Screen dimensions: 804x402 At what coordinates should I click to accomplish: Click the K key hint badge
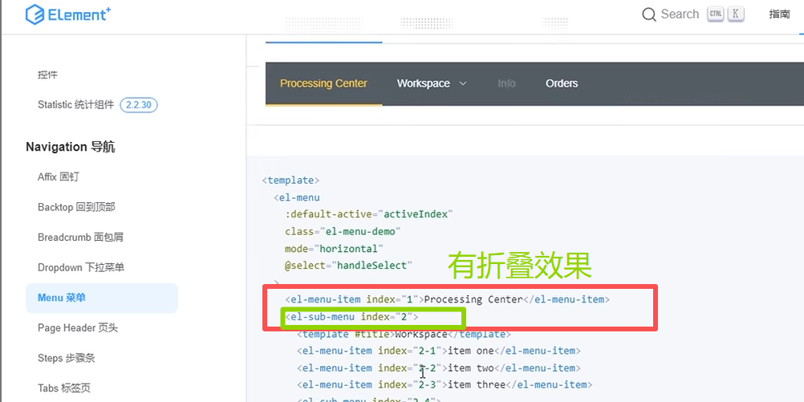tap(735, 14)
